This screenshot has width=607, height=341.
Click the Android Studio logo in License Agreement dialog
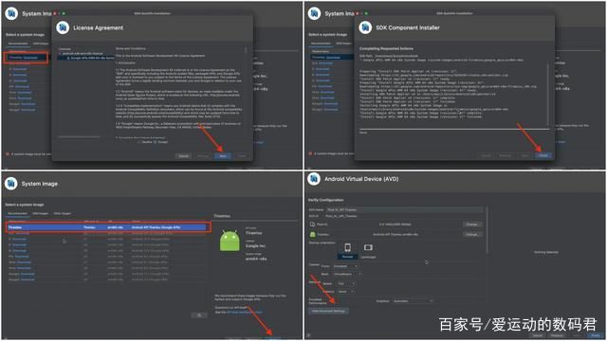click(x=63, y=27)
